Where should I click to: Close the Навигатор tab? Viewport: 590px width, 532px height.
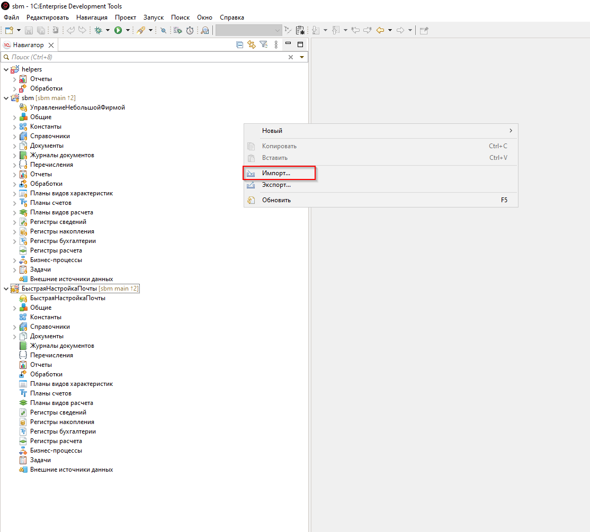coord(51,45)
